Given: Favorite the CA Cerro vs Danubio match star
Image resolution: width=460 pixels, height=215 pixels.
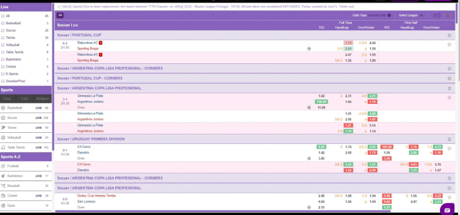Looking at the screenshot, I should pos(449,148).
